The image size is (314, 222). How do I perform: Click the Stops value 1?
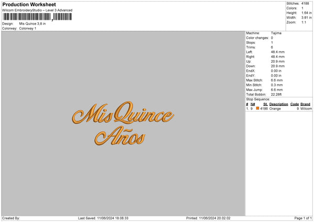(x=272, y=42)
